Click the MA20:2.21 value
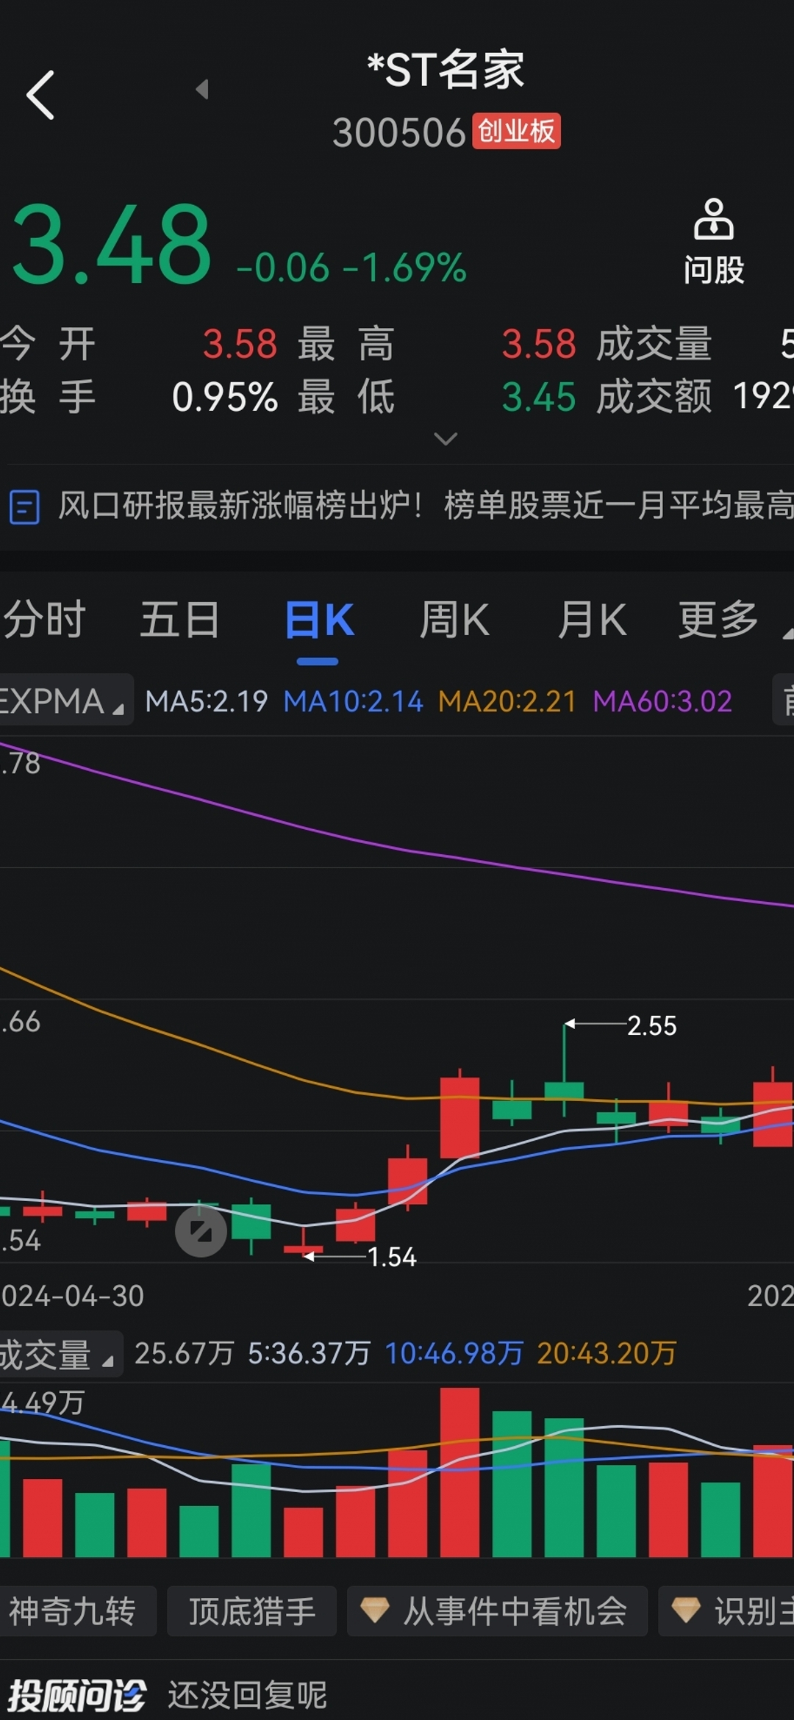The width and height of the screenshot is (794, 1720). point(507,701)
